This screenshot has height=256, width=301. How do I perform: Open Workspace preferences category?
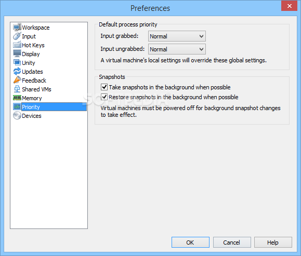(x=36, y=28)
